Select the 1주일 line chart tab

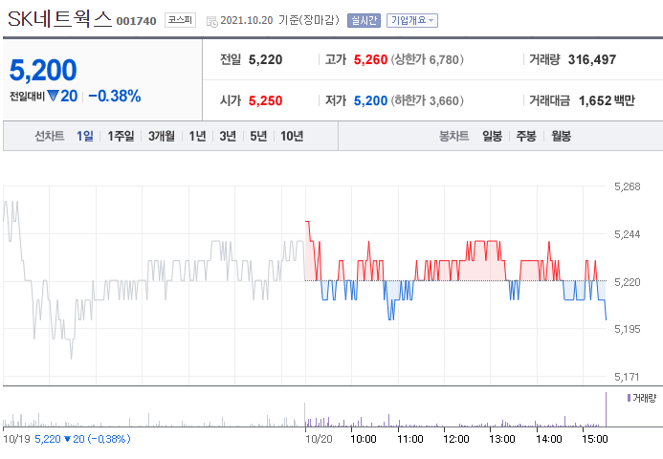121,136
